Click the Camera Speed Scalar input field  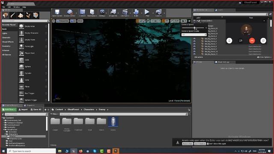[x=194, y=35]
